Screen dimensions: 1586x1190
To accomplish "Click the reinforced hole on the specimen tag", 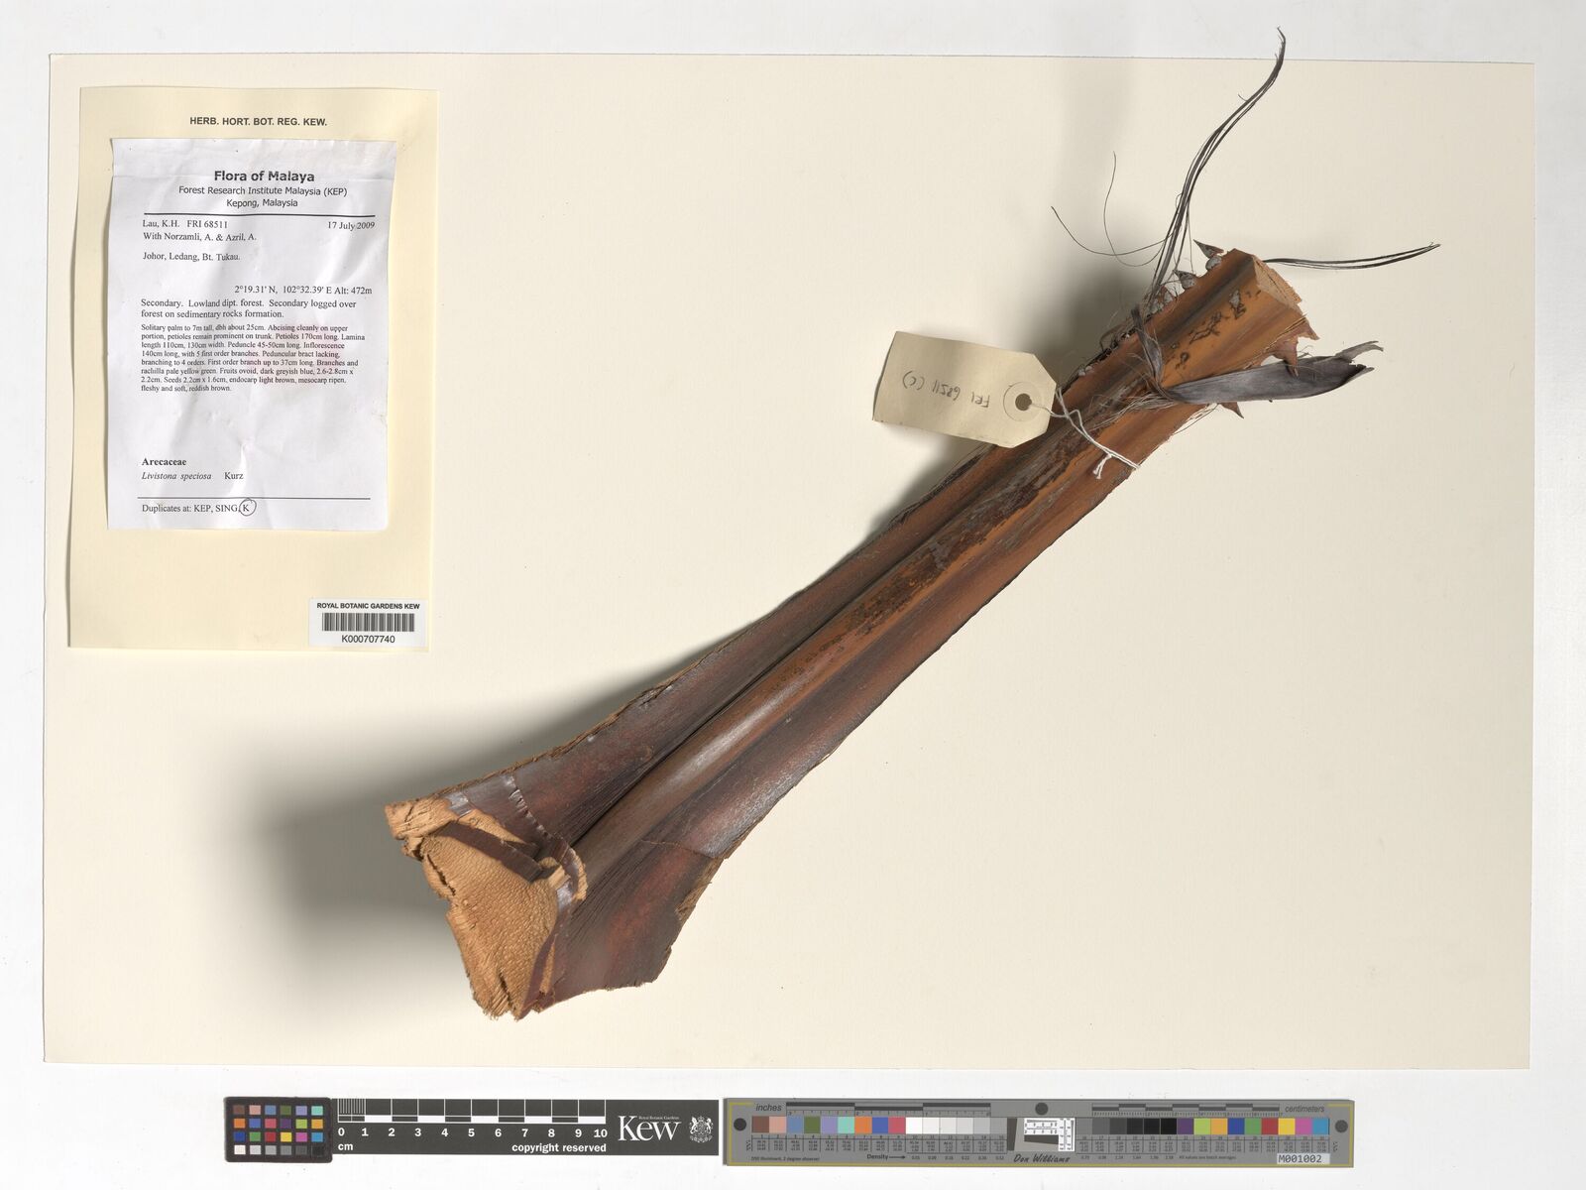I will pos(1022,403).
